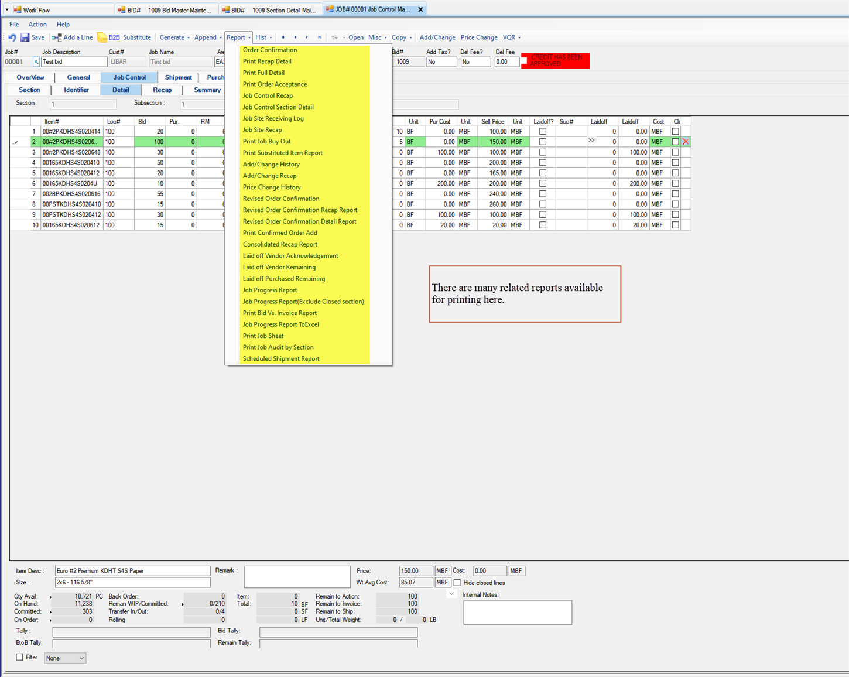This screenshot has height=677, width=849.
Task: Enable Hide closed lines
Action: point(457,582)
